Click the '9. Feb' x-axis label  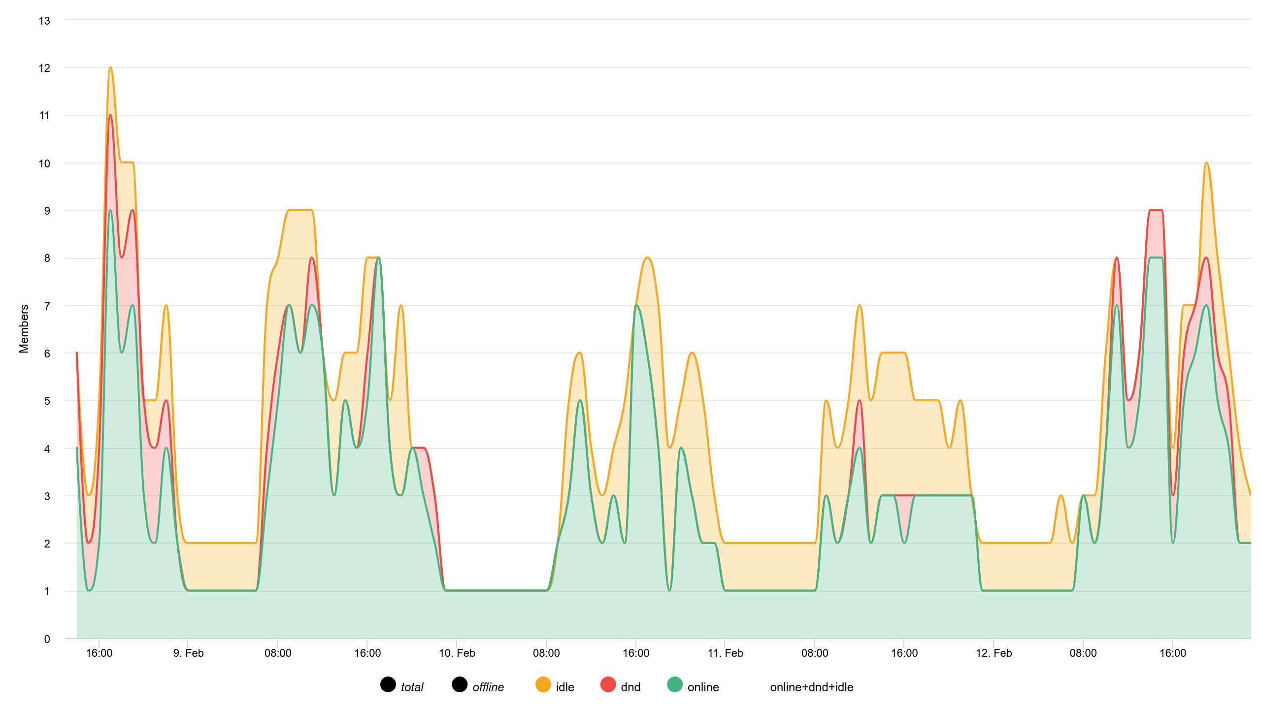pos(188,653)
